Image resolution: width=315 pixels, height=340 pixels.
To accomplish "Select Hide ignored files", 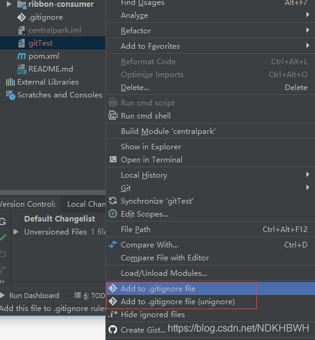I will click(210, 315).
